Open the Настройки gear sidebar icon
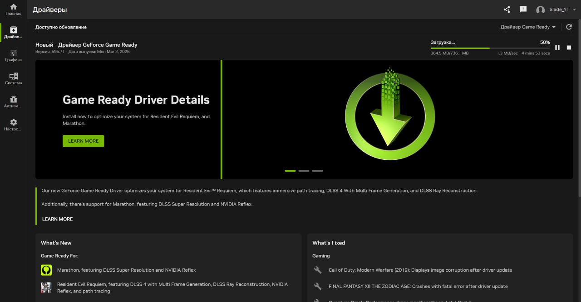 point(14,125)
